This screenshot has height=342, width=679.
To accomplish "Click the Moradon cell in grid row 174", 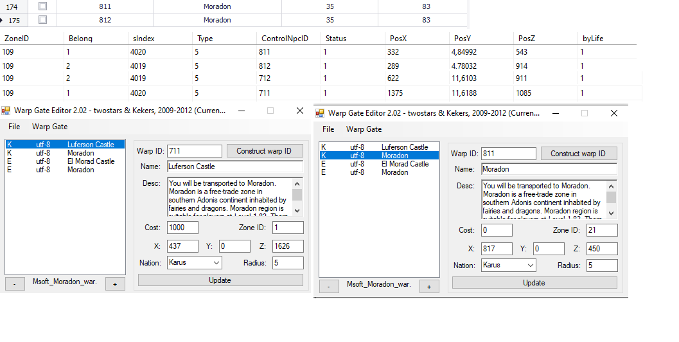I will [x=217, y=6].
